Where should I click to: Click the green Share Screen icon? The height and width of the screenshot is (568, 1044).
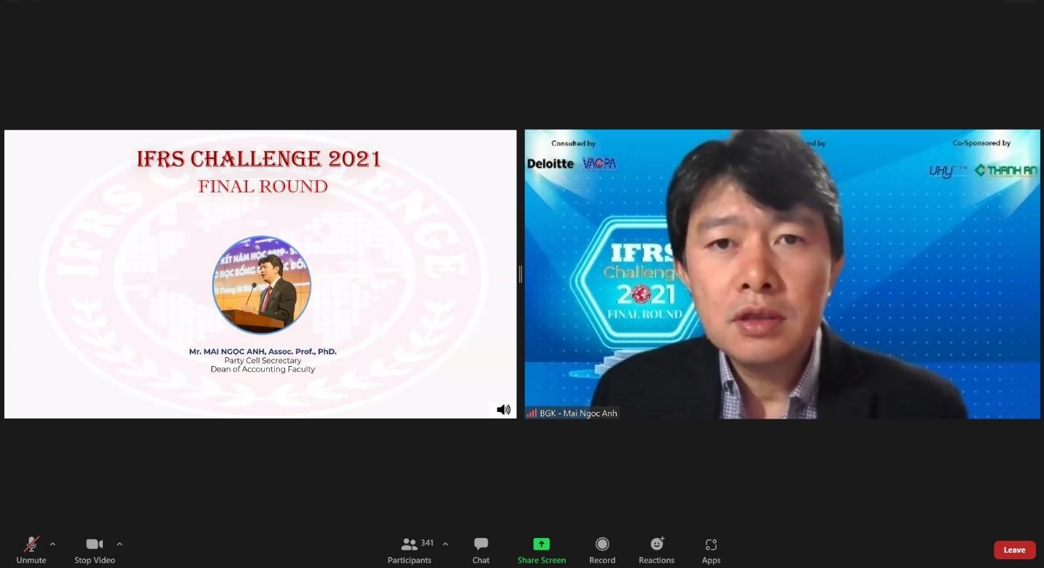pyautogui.click(x=541, y=544)
